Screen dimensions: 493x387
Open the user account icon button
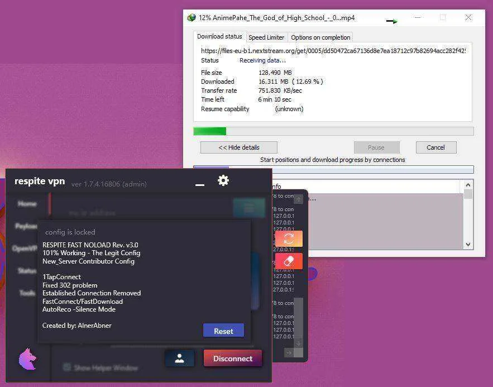180,358
